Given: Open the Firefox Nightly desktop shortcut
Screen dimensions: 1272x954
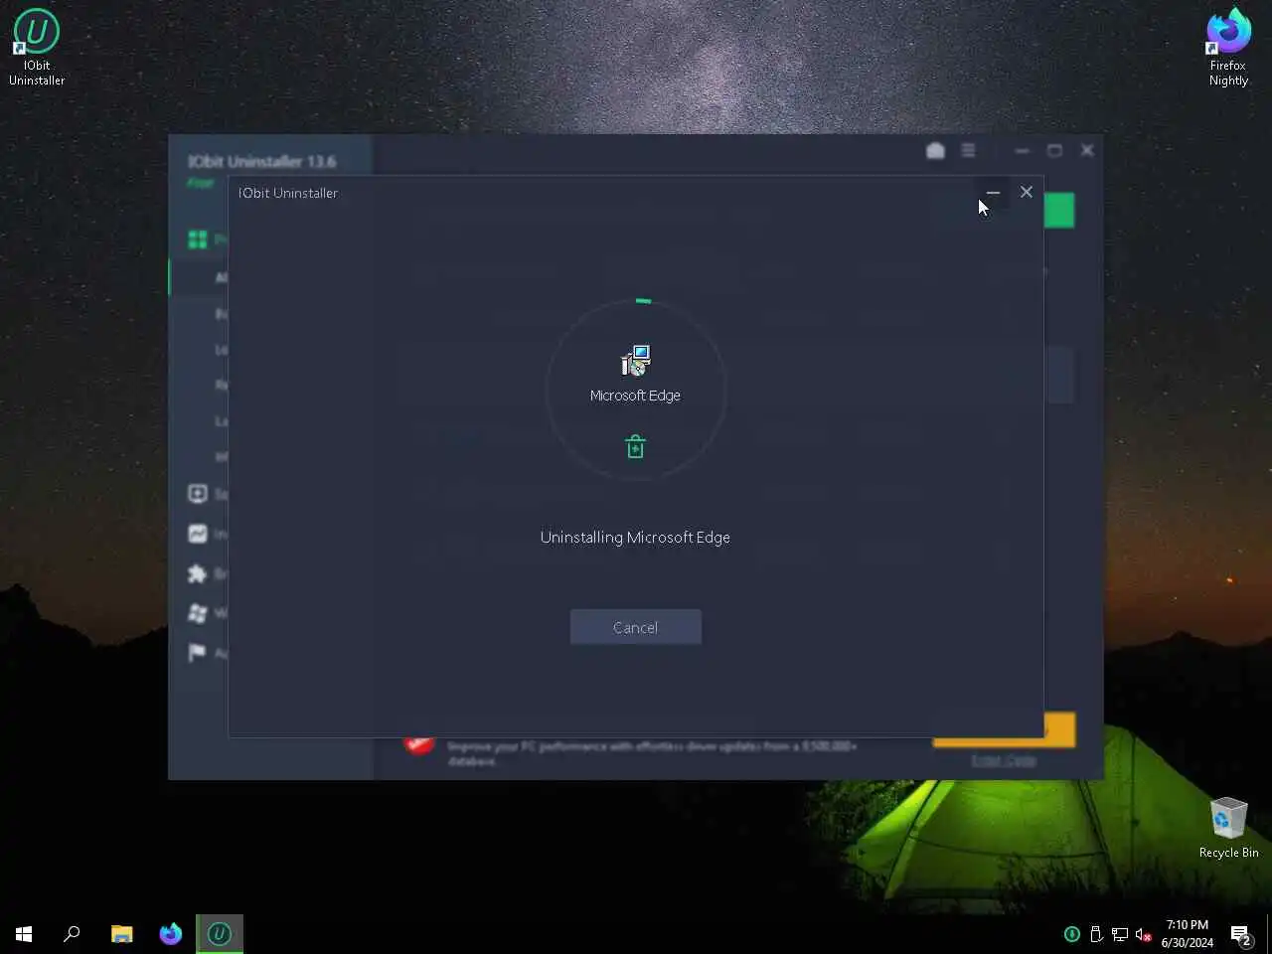Looking at the screenshot, I should point(1228,47).
